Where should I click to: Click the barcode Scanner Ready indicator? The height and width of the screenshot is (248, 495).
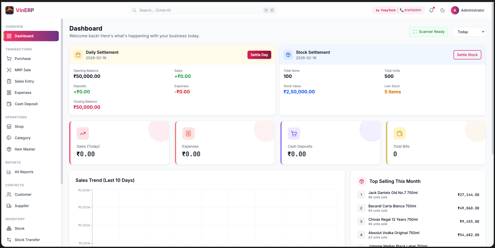(x=428, y=32)
